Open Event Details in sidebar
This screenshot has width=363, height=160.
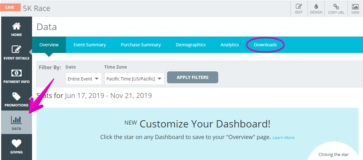(x=16, y=49)
